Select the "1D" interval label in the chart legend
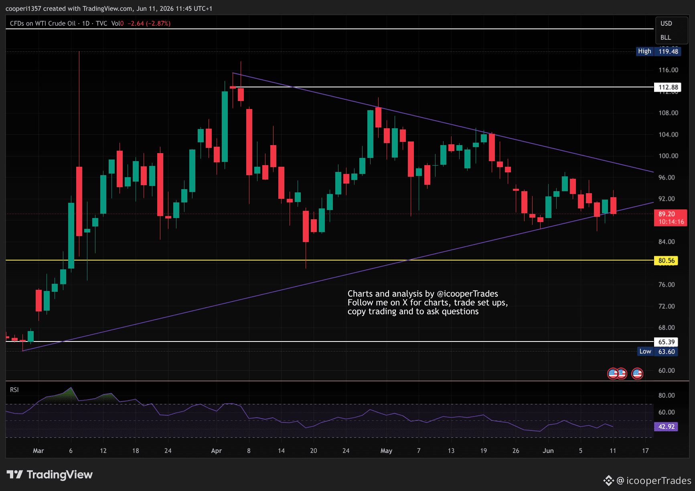695x491 pixels. pos(86,23)
